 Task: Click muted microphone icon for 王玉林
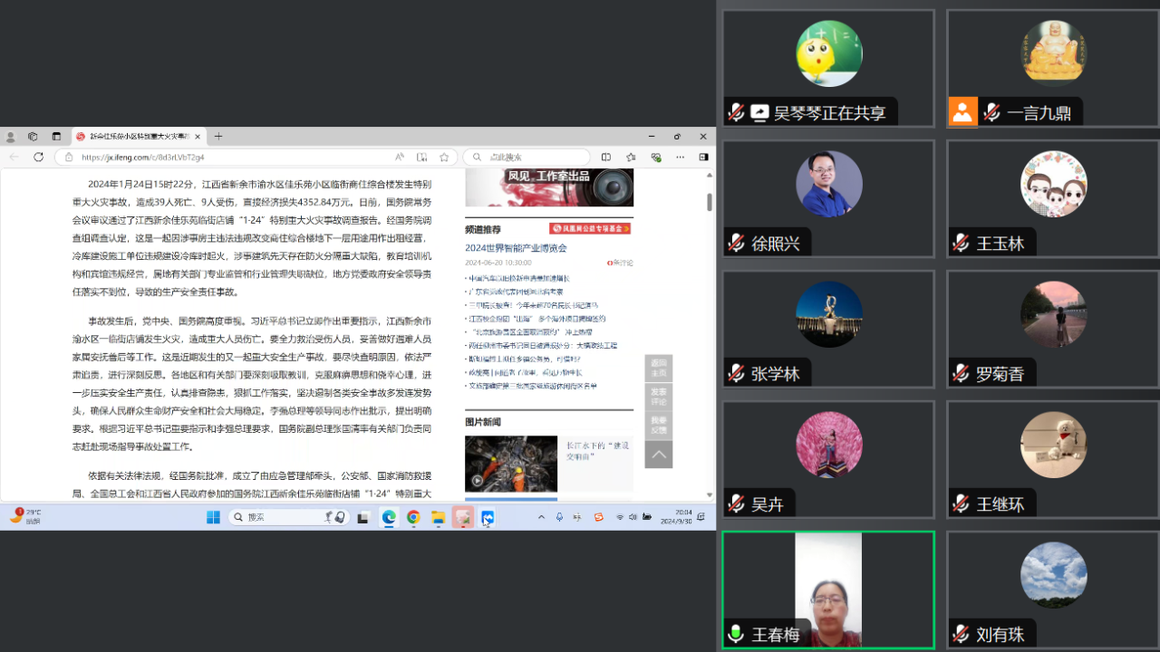(x=961, y=243)
